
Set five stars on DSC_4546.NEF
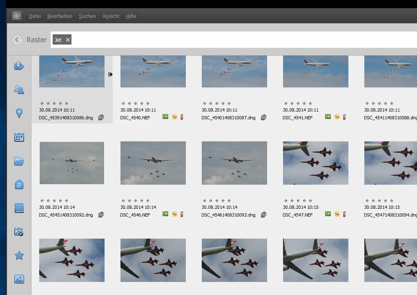click(148, 201)
